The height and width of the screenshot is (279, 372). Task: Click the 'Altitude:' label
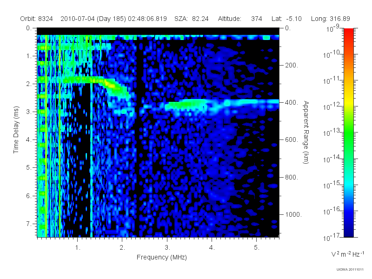[x=229, y=19]
